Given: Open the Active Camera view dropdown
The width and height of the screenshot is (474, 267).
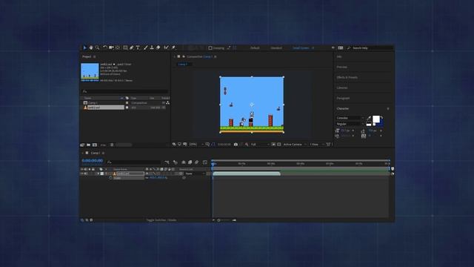Looking at the screenshot, I should click(x=295, y=145).
